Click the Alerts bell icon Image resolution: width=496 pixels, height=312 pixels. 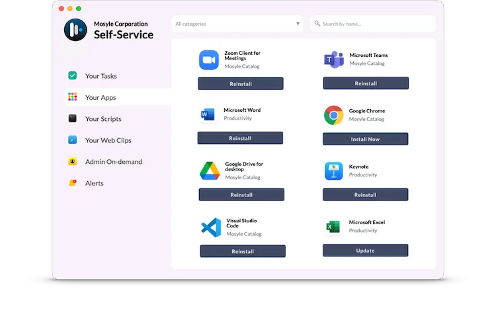73,182
